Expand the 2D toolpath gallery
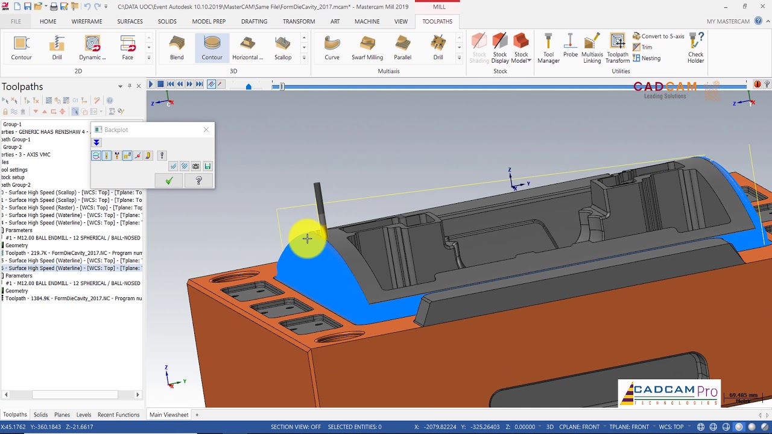The height and width of the screenshot is (434, 772). pos(149,58)
